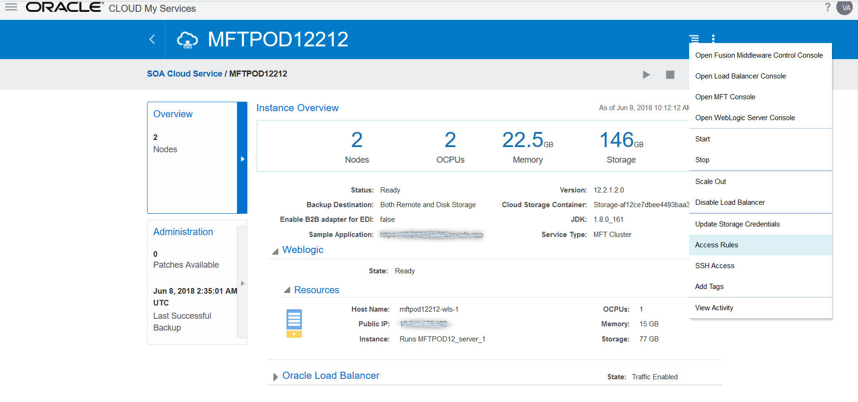Click the help question mark icon
The width and height of the screenshot is (858, 402).
(x=827, y=7)
